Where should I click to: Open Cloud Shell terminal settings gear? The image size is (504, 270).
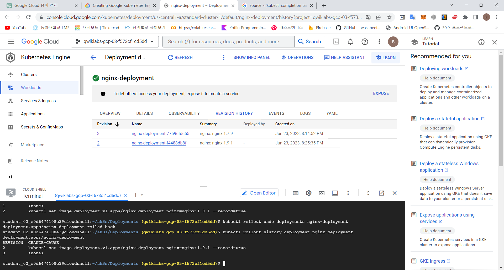pyautogui.click(x=309, y=193)
